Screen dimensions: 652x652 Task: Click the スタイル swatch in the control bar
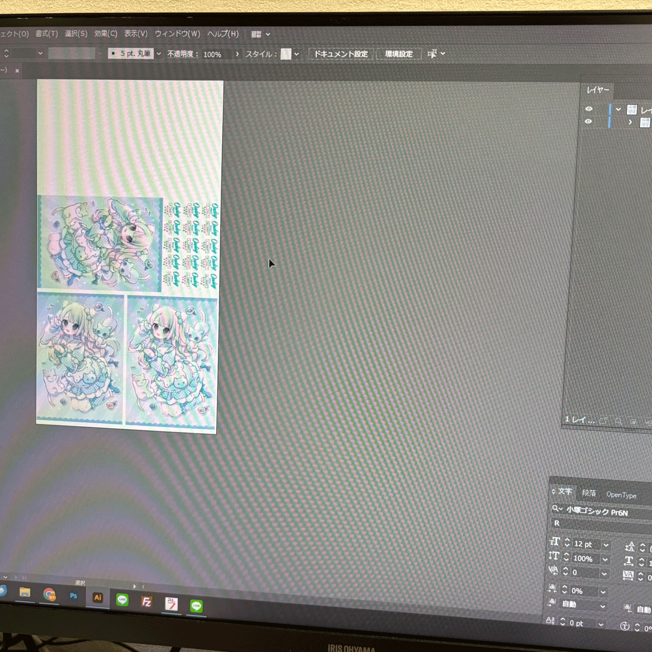[286, 54]
